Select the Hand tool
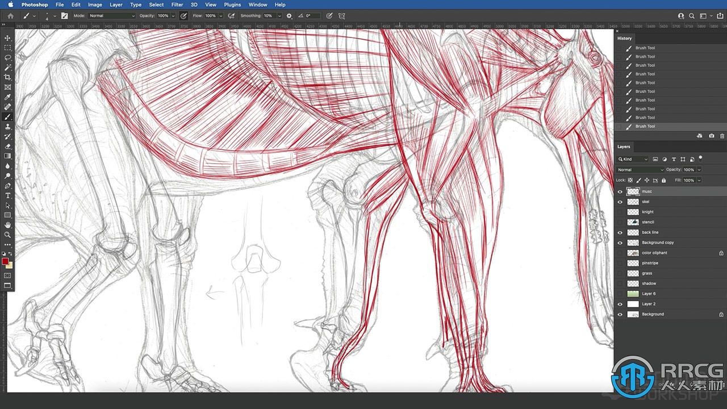The image size is (727, 409). pos(8,225)
